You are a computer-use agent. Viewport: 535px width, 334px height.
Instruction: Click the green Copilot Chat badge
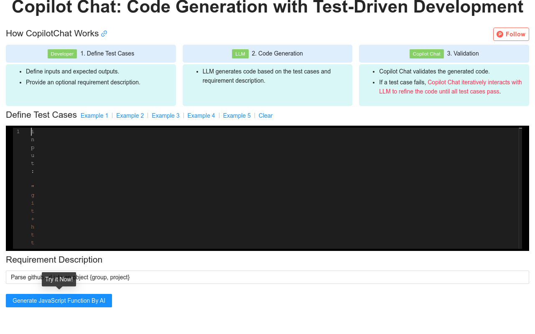(427, 54)
